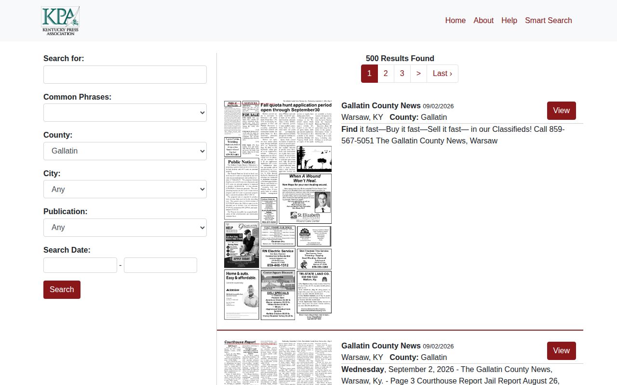Open the County dropdown showing Gallatin
The image size is (617, 385).
coord(125,151)
